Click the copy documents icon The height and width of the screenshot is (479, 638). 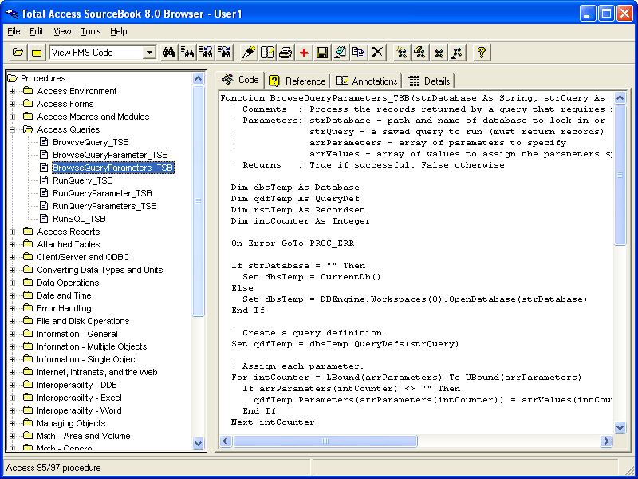(x=359, y=53)
